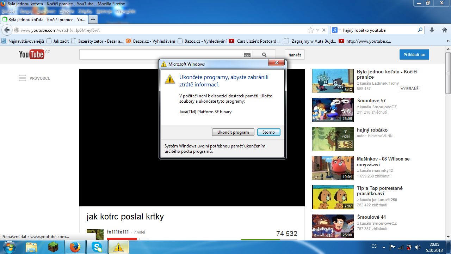Open Cars Lizzie's Postcard bookmark
This screenshot has height=254, width=451.
pos(255,41)
